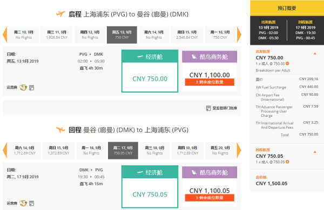The width and height of the screenshot is (324, 210).
Task: Click remaining seats badge on departure ScootBiz
Action: 210,82
